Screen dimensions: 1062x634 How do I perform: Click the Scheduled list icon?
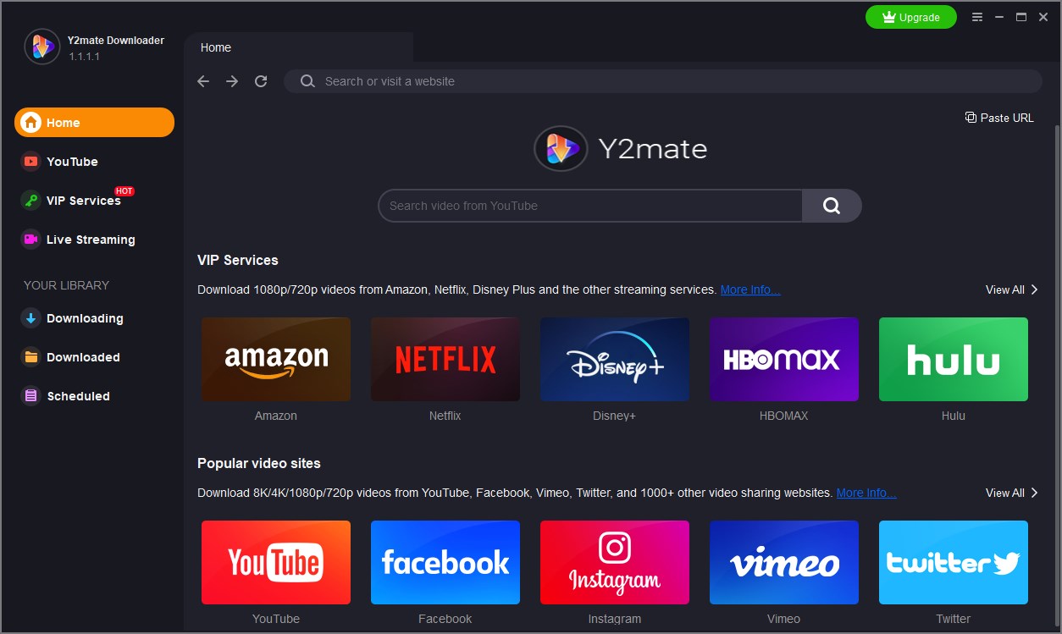click(x=30, y=396)
